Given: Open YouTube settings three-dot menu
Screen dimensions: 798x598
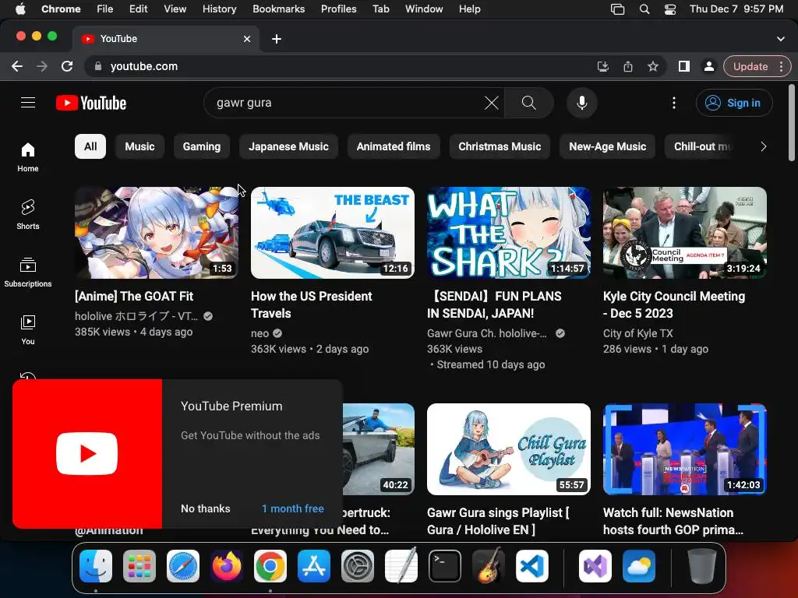Looking at the screenshot, I should coord(674,103).
